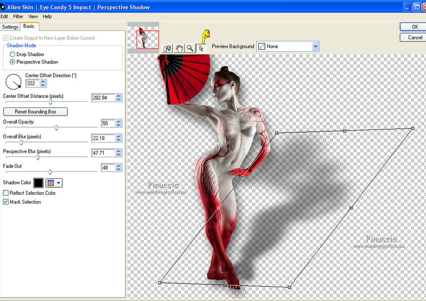Image resolution: width=426 pixels, height=301 pixels.
Task: Select the Perspective Shadow radio button
Action: pyautogui.click(x=13, y=62)
